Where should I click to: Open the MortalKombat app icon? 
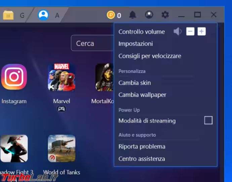pos(105,77)
